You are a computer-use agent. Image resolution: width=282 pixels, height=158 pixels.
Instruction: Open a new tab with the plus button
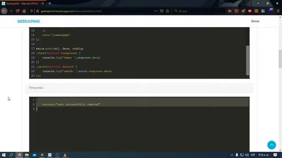tap(50, 4)
